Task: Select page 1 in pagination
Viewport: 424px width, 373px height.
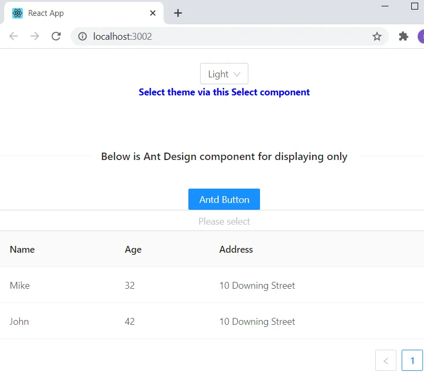Action: tap(412, 360)
